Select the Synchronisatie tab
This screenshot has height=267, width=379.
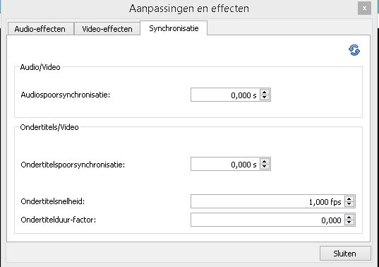pyautogui.click(x=174, y=28)
